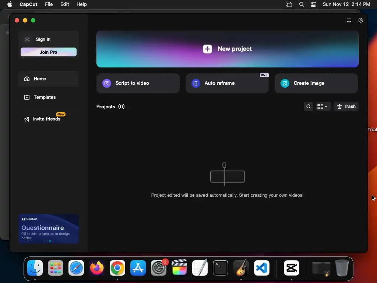Open the minimized window in the Dock
Image resolution: width=377 pixels, height=283 pixels.
point(321,269)
